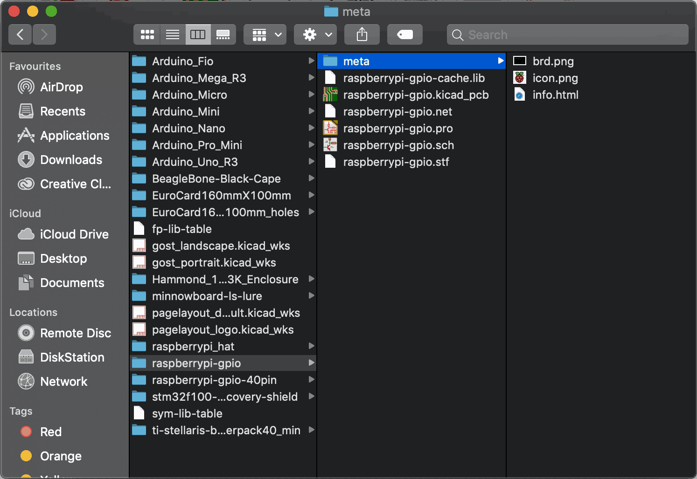Click the info.html file icon

(520, 95)
